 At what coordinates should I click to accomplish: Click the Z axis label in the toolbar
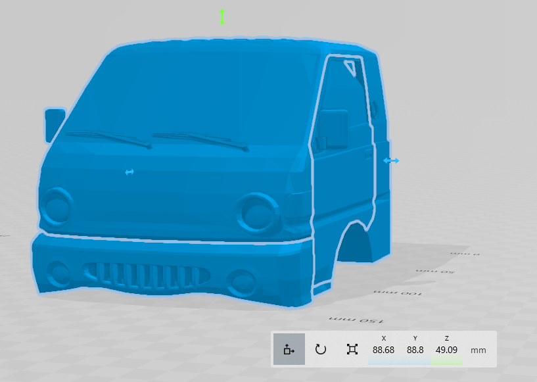pyautogui.click(x=446, y=338)
